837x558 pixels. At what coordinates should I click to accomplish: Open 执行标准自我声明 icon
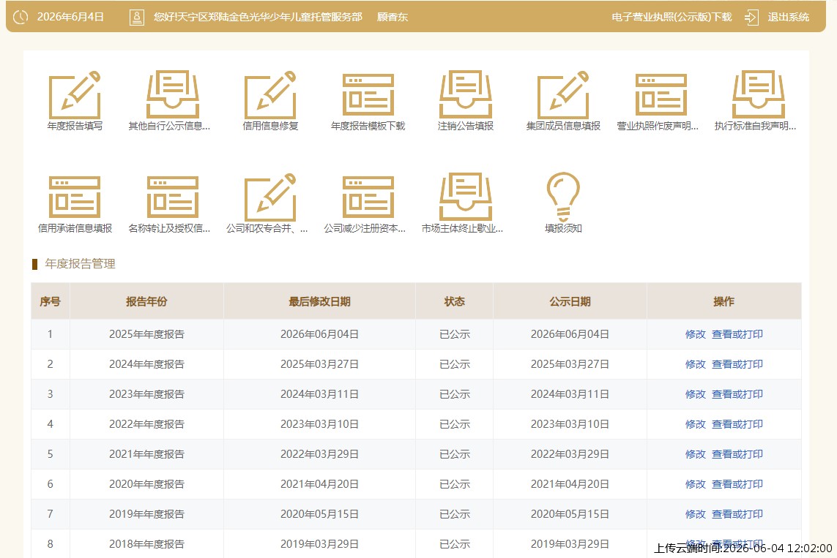click(x=759, y=95)
